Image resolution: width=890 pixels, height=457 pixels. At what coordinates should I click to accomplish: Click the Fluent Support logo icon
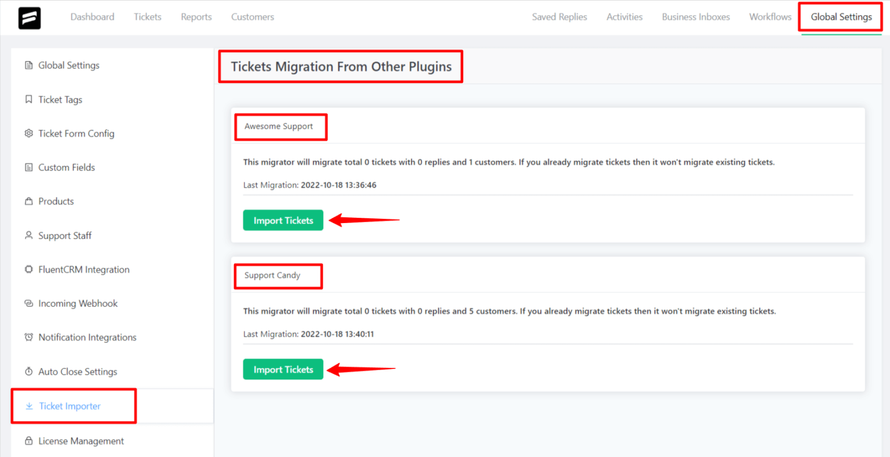click(29, 17)
